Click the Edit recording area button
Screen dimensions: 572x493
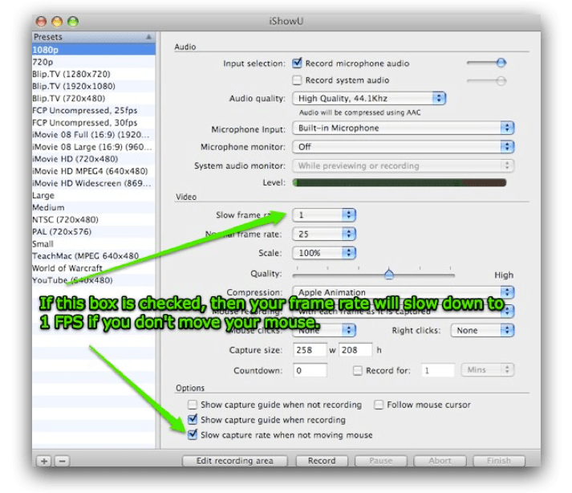pyautogui.click(x=234, y=461)
